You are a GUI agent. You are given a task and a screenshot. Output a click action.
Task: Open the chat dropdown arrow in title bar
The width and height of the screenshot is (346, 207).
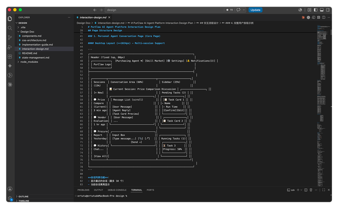pos(244,10)
